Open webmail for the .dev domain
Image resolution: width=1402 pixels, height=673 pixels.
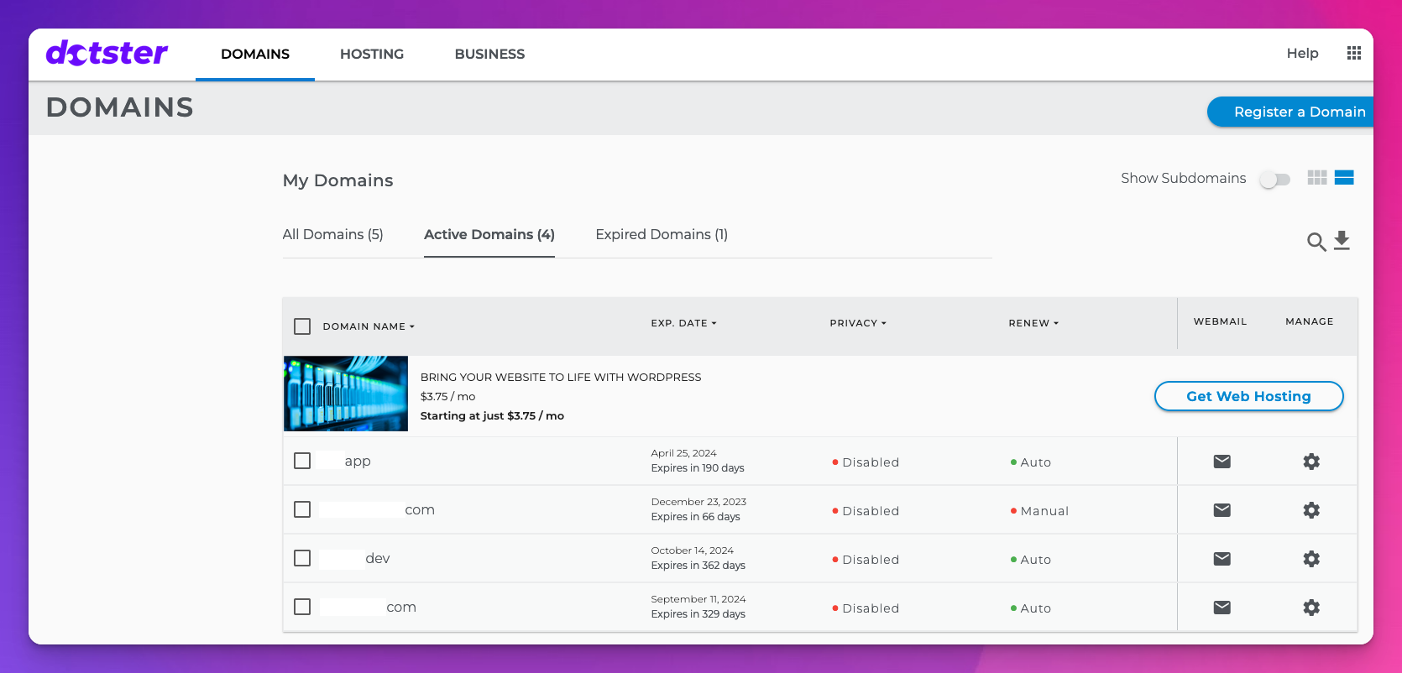click(x=1222, y=559)
